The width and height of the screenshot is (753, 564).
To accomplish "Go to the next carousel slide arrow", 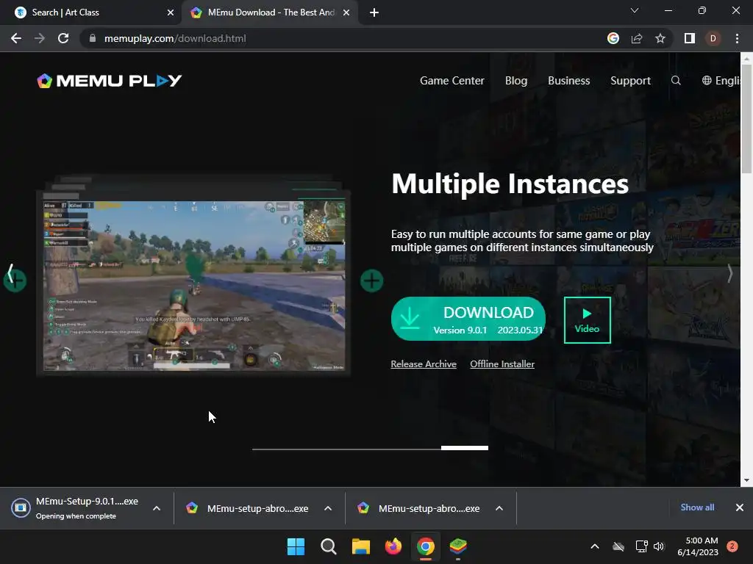I will click(730, 273).
